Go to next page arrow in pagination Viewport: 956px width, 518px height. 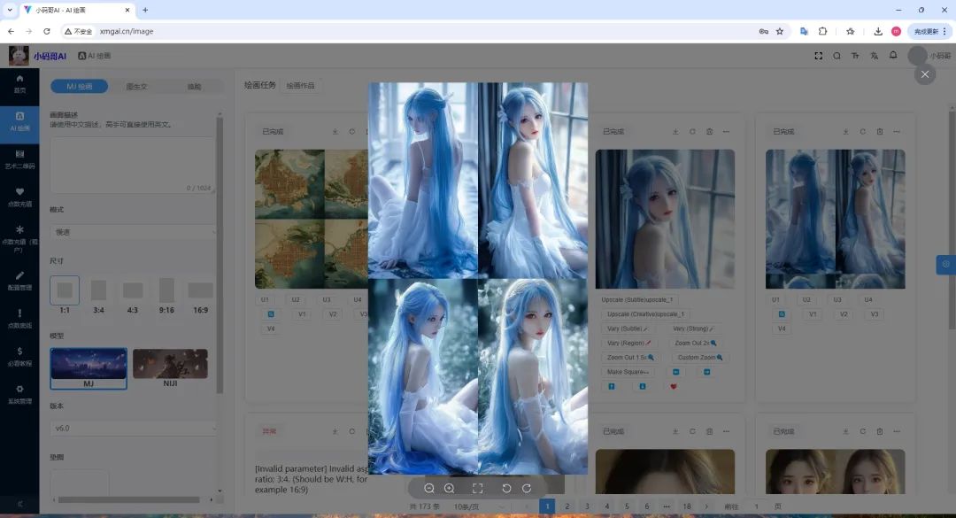click(x=706, y=506)
